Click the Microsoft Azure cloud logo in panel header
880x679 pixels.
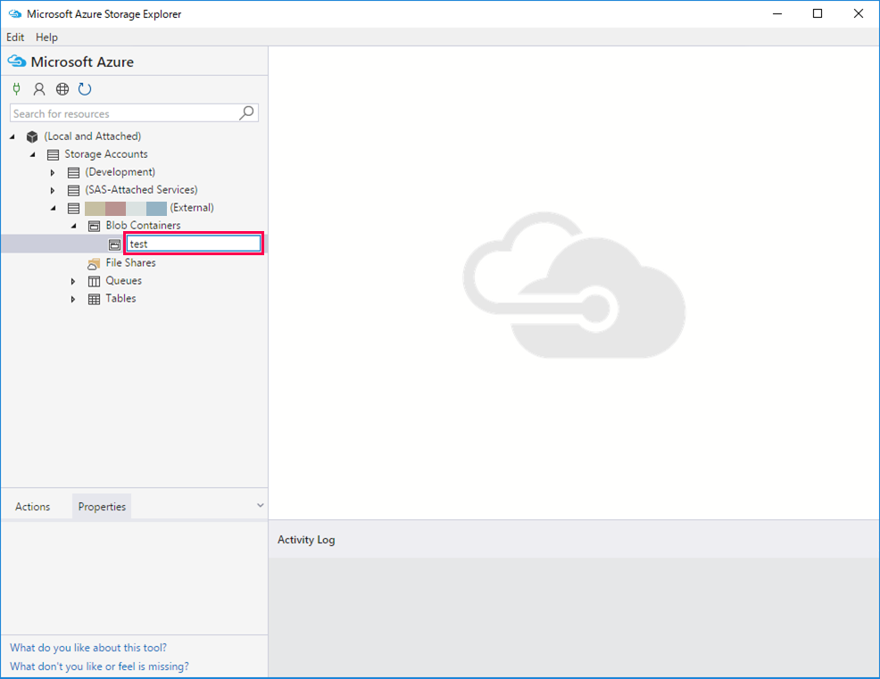(17, 62)
